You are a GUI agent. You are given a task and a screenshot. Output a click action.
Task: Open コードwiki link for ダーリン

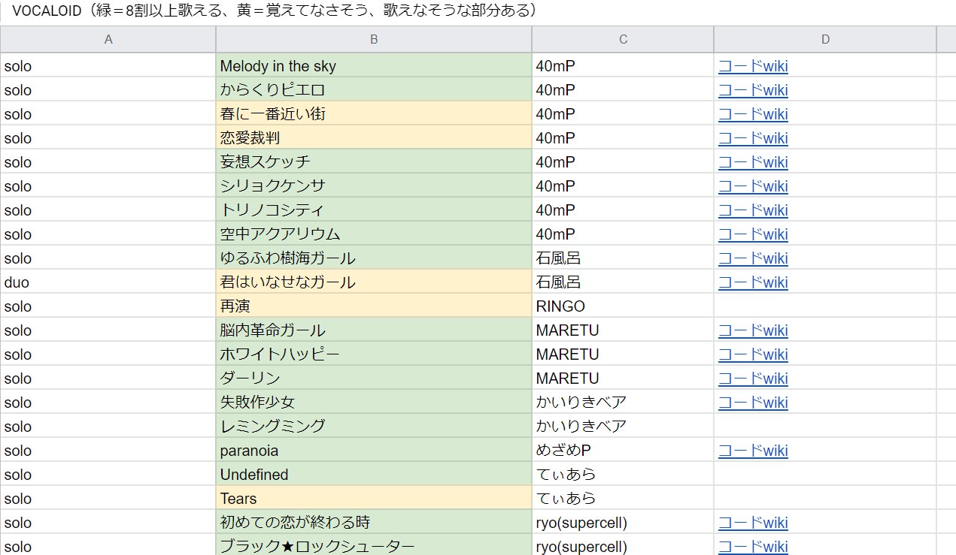tap(753, 379)
